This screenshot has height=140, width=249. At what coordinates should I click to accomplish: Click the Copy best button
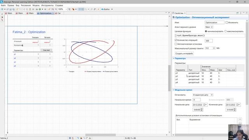coord(46,50)
